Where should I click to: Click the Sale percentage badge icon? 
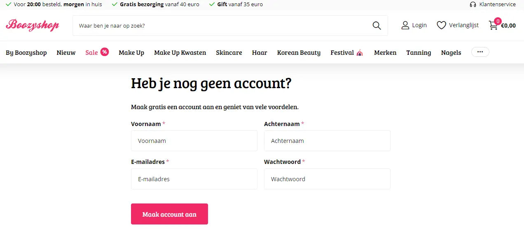coord(103,52)
